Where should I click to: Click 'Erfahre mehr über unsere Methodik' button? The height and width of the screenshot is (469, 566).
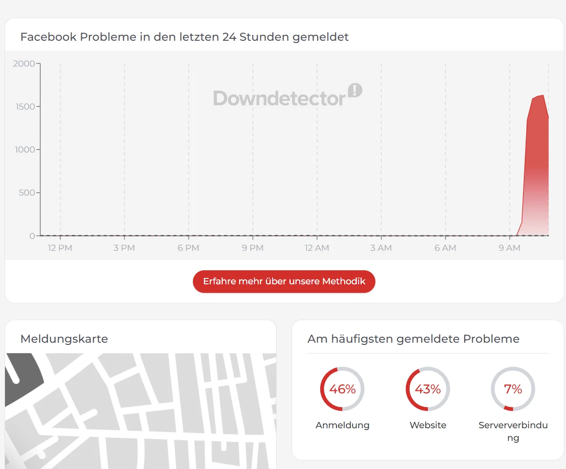284,282
